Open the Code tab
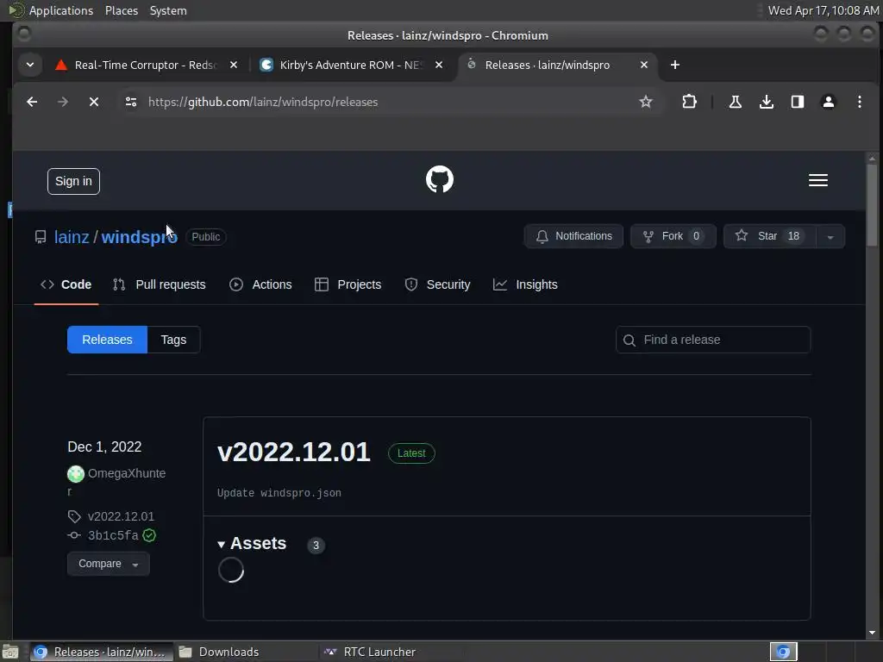This screenshot has height=662, width=883. click(x=66, y=284)
